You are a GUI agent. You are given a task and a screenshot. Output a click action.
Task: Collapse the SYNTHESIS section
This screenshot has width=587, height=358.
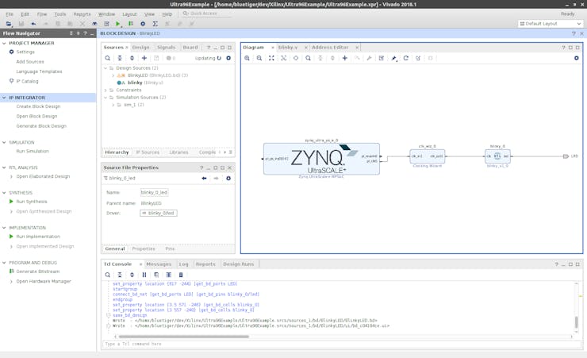pyautogui.click(x=4, y=193)
